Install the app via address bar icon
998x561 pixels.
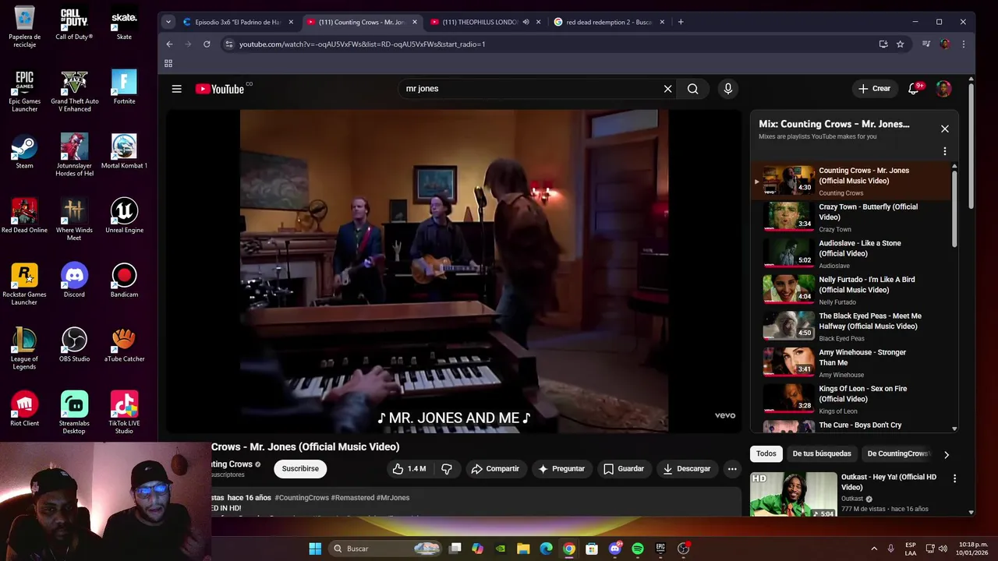[x=883, y=44]
